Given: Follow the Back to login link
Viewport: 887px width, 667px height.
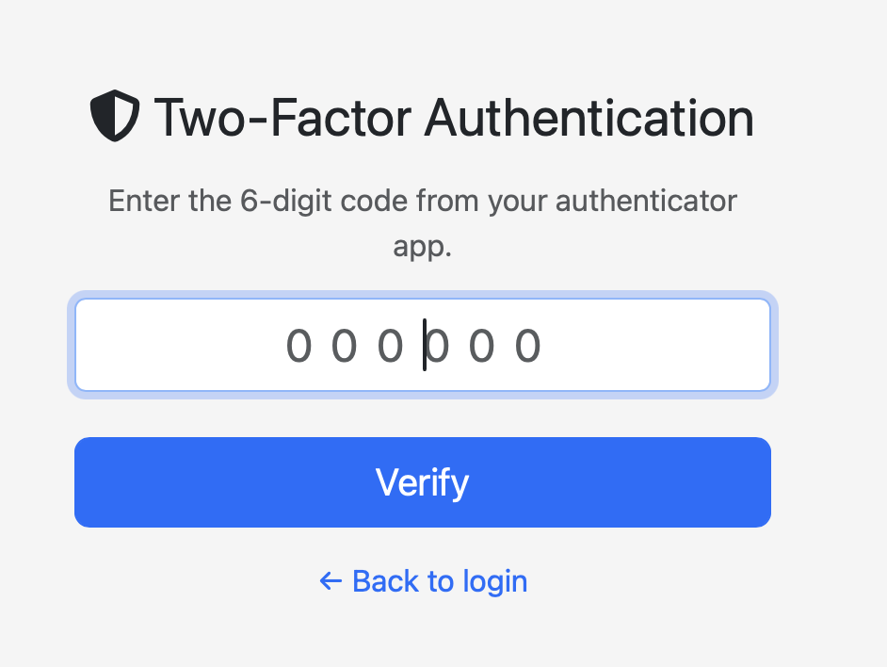Looking at the screenshot, I should click(423, 581).
